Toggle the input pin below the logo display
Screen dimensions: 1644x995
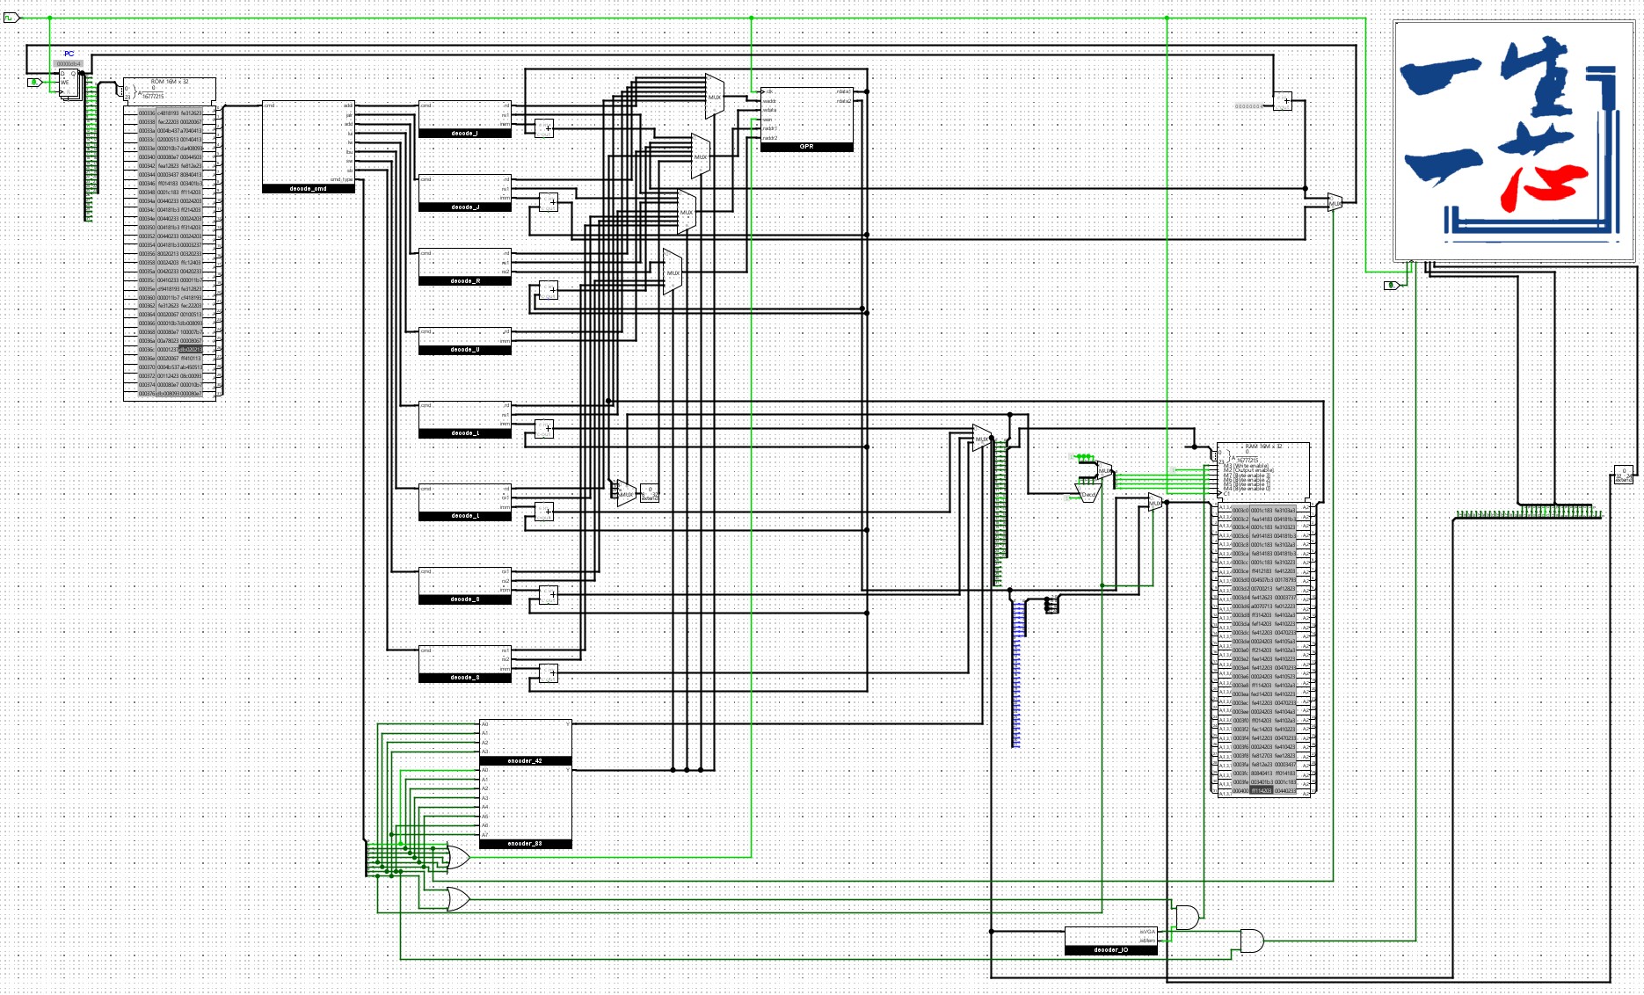click(x=1391, y=285)
